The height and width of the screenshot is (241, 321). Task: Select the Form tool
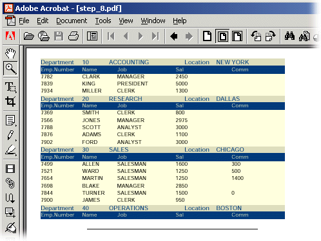10,213
